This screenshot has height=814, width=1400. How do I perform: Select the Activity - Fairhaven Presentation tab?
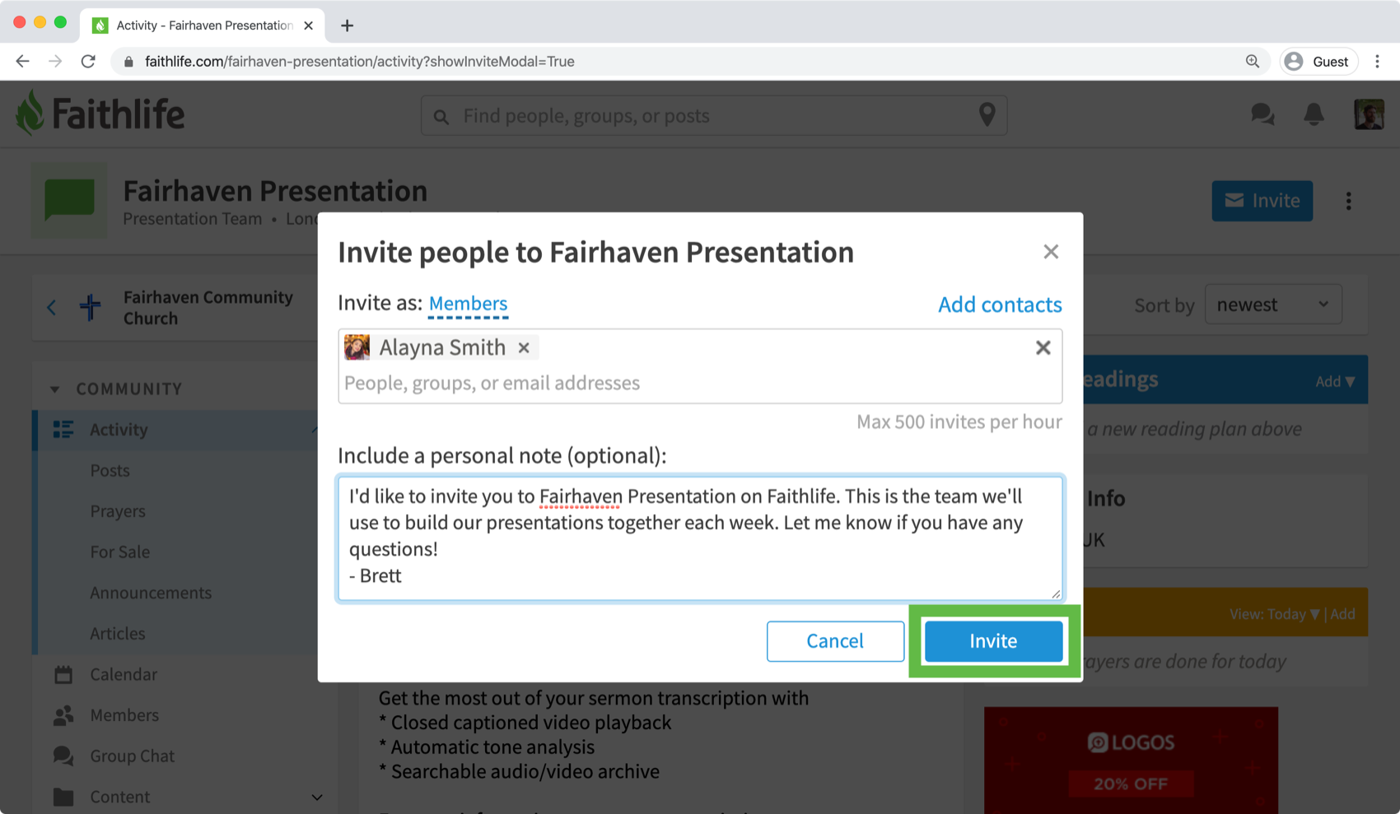pyautogui.click(x=203, y=26)
